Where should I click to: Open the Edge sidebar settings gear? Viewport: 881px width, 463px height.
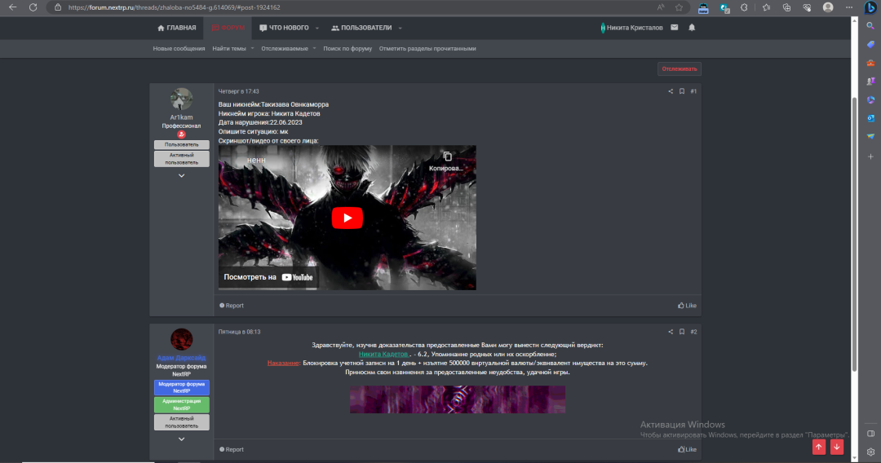click(870, 452)
